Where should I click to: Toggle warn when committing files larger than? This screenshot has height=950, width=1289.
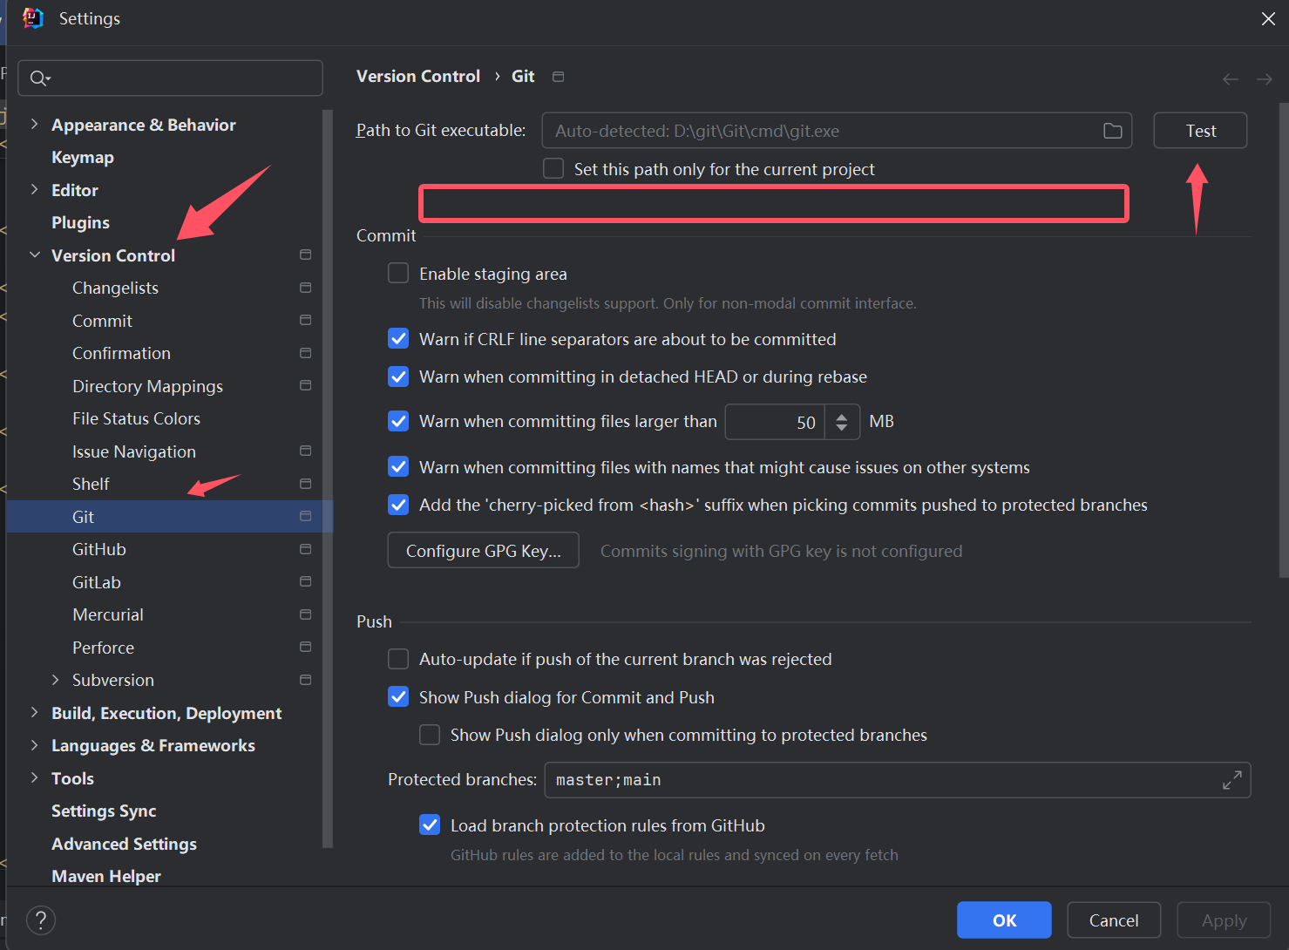[398, 421]
